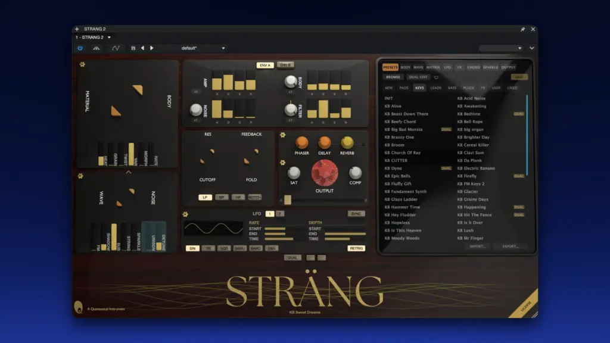Screen dimensions: 610x343
Task: Click the DUAL button below LFO section
Action: (292, 258)
